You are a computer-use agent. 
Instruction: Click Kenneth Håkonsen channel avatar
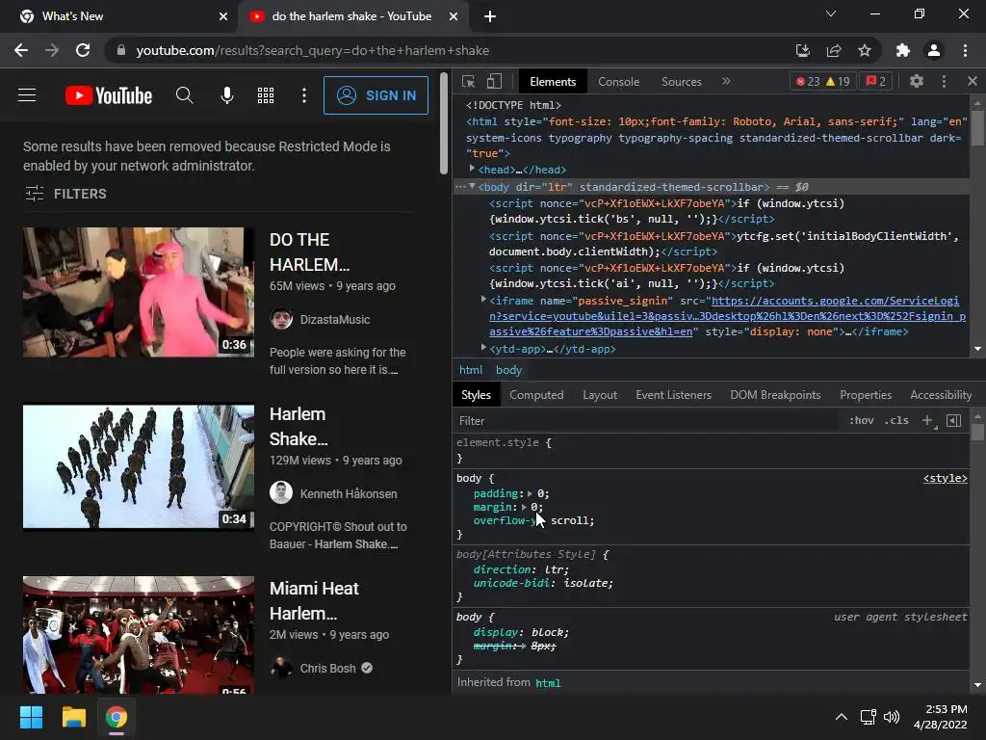click(x=281, y=492)
